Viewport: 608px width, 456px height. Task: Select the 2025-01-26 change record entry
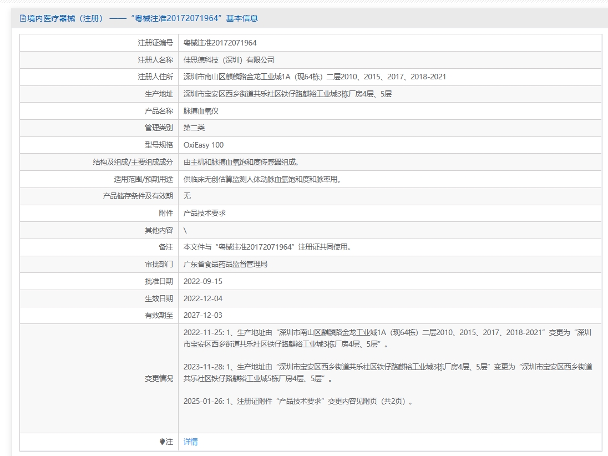[298, 401]
